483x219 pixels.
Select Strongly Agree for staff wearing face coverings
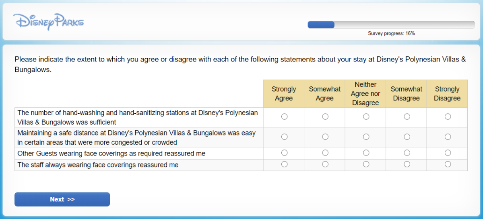coord(285,164)
